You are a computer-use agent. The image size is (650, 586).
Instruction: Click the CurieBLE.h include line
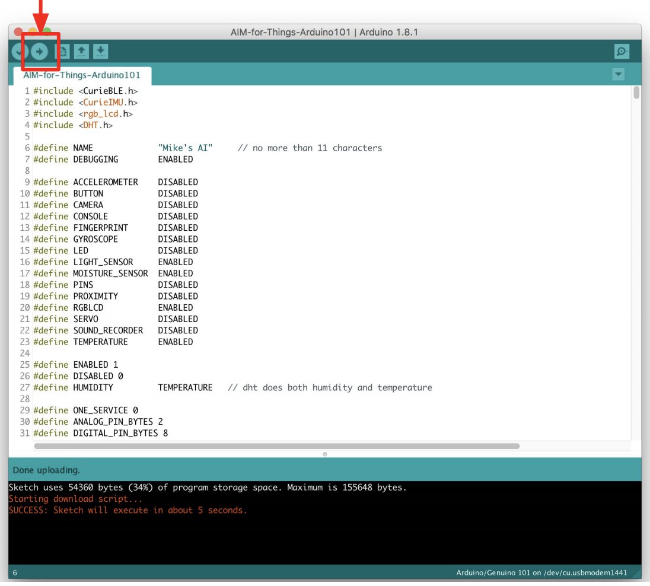pyautogui.click(x=85, y=91)
